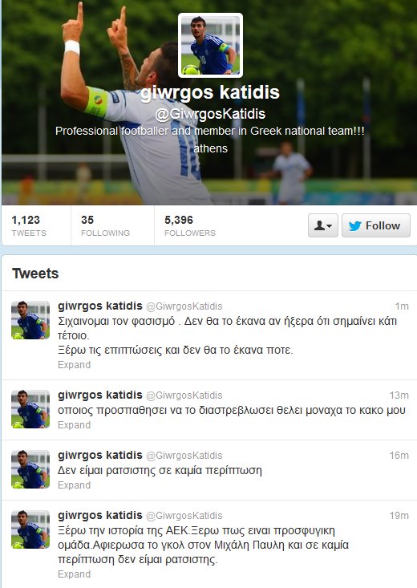Image resolution: width=417 pixels, height=588 pixels.
Task: View the 1,123 tweets count
Action: click(x=29, y=225)
